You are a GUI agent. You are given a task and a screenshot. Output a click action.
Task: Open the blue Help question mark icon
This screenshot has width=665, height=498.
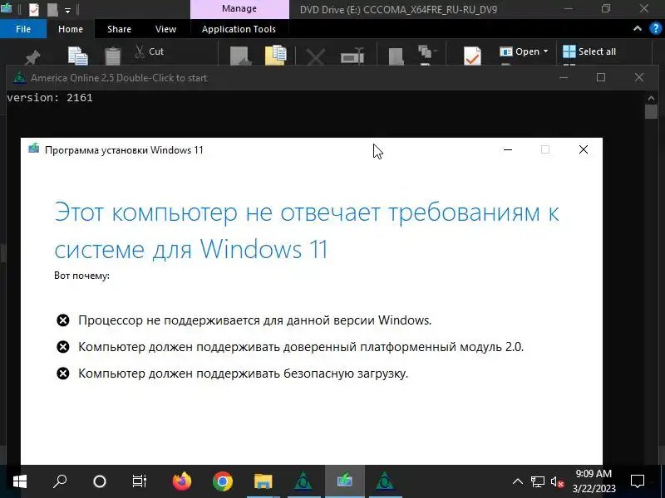click(655, 28)
